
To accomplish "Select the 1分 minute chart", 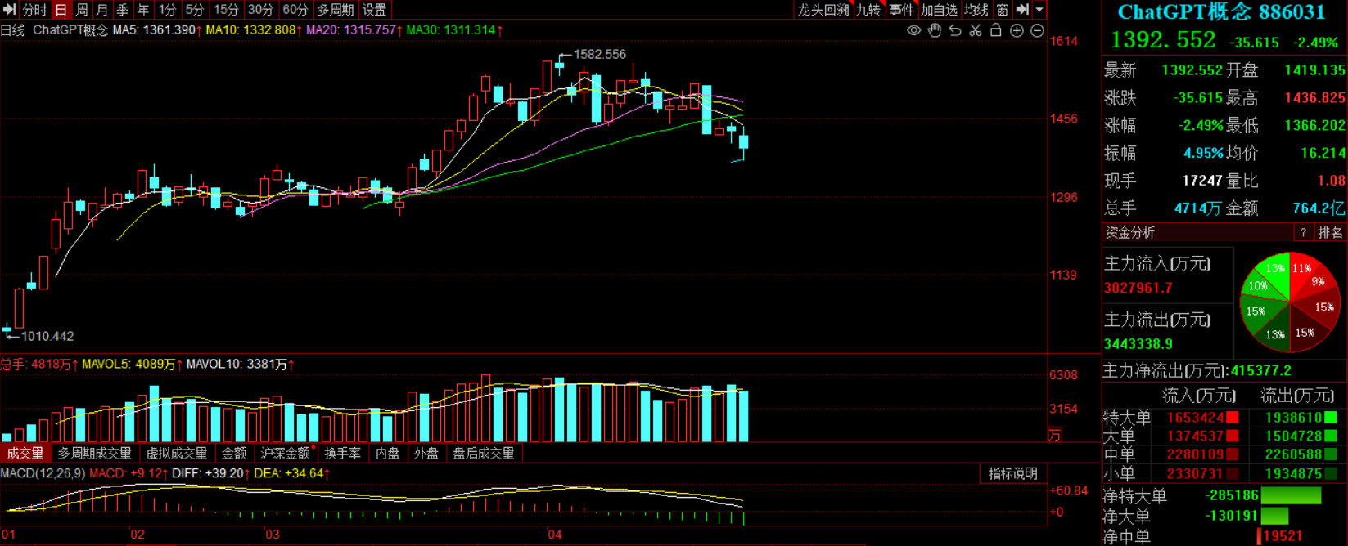I will (168, 10).
